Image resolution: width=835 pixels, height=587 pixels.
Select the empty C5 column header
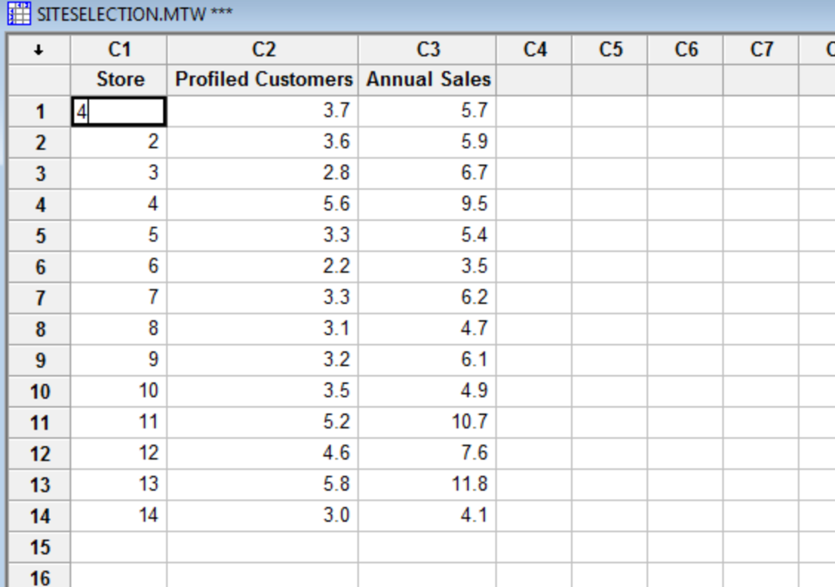[x=609, y=49]
